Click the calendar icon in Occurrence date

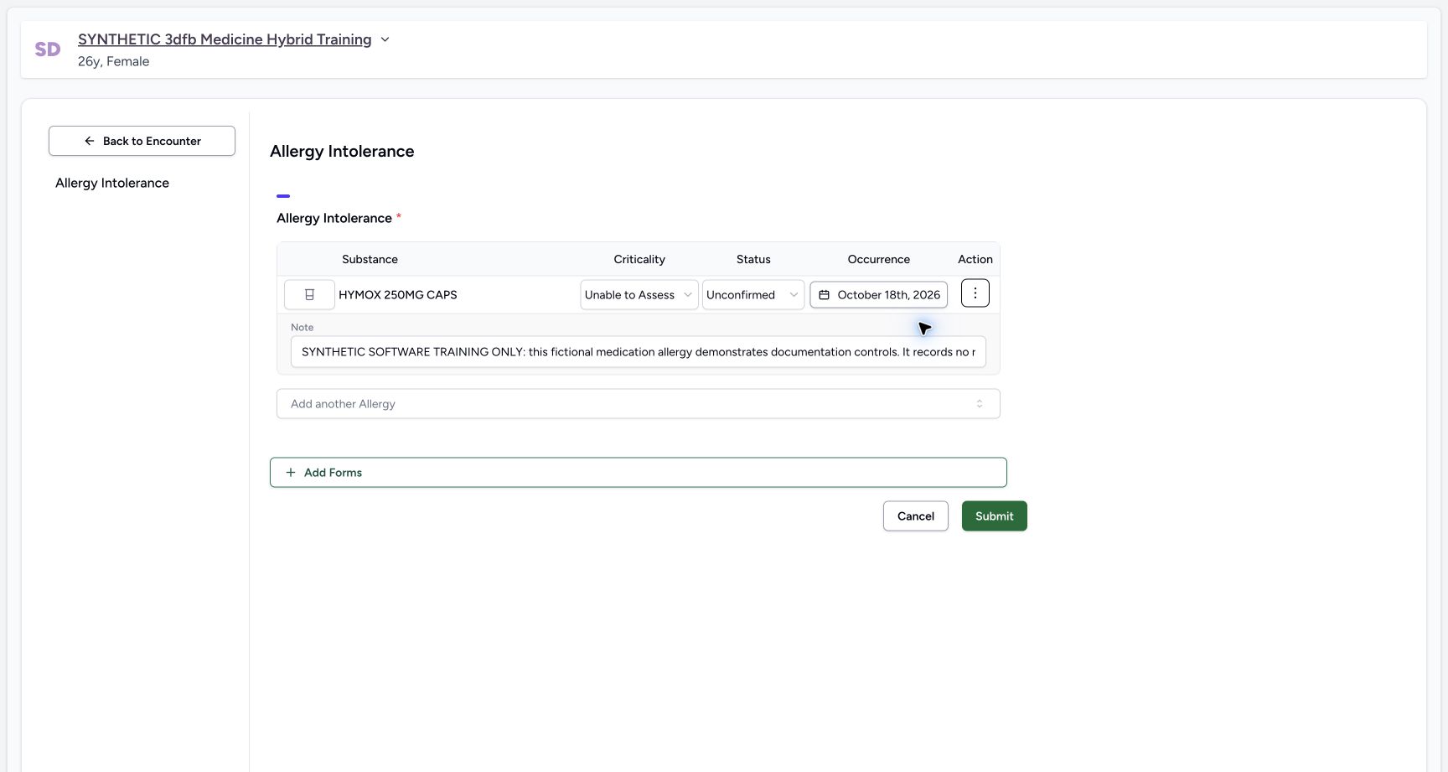click(x=825, y=295)
